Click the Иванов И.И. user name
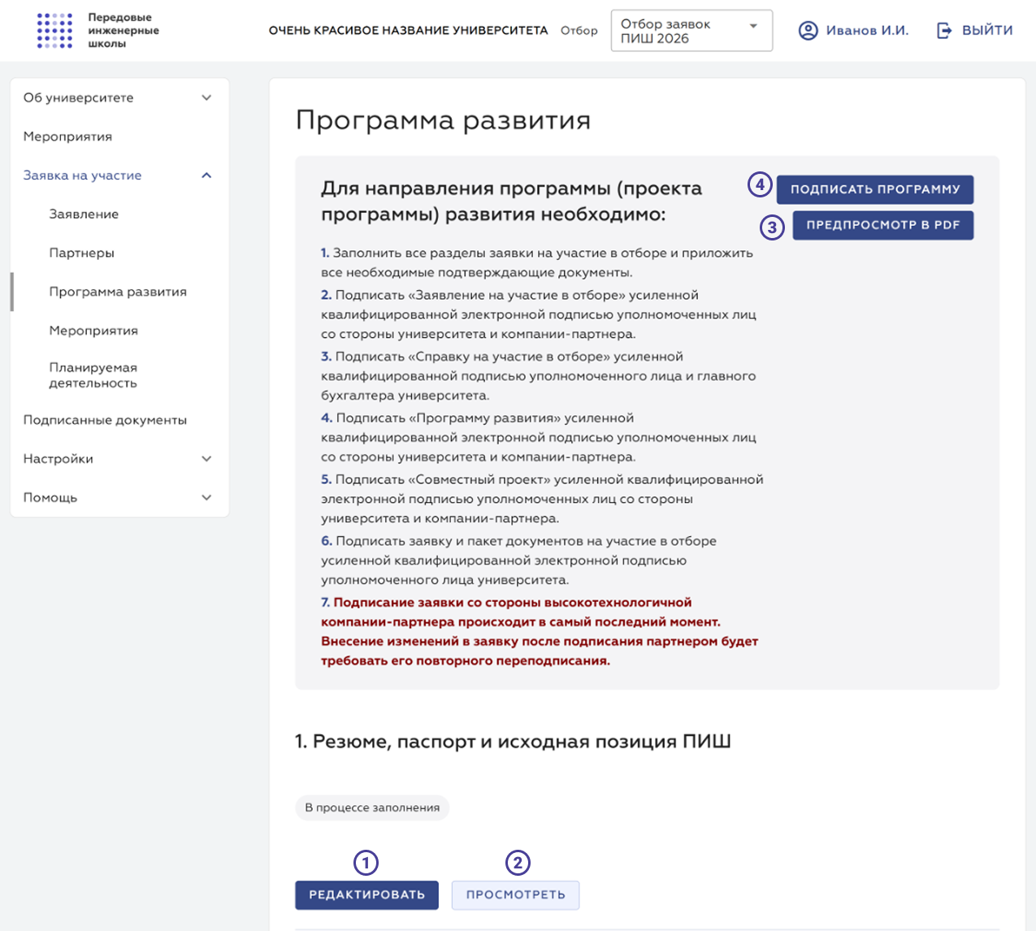Viewport: 1036px width, 931px height. coord(867,31)
